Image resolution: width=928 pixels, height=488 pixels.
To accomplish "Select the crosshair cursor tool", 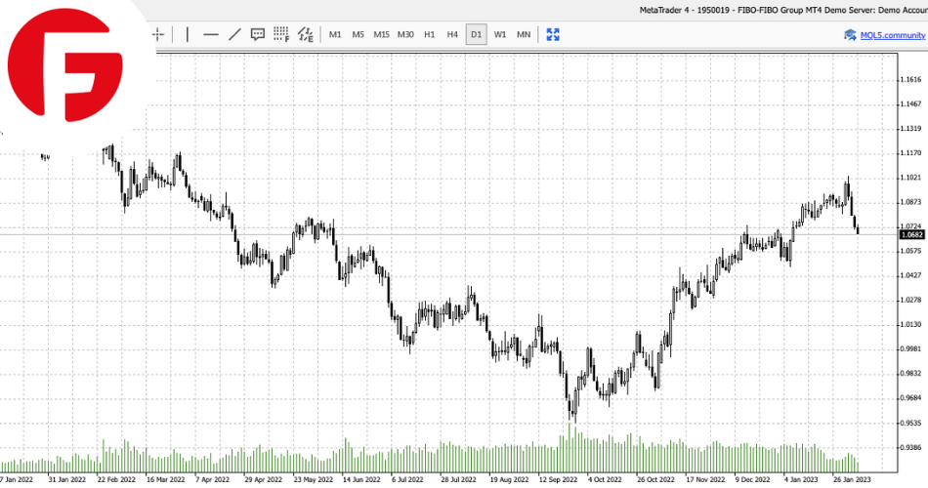I will tap(158, 34).
